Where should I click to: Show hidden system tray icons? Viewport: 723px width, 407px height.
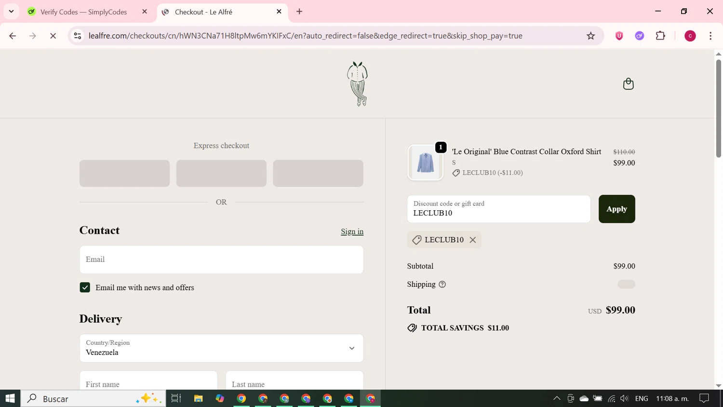point(557,398)
